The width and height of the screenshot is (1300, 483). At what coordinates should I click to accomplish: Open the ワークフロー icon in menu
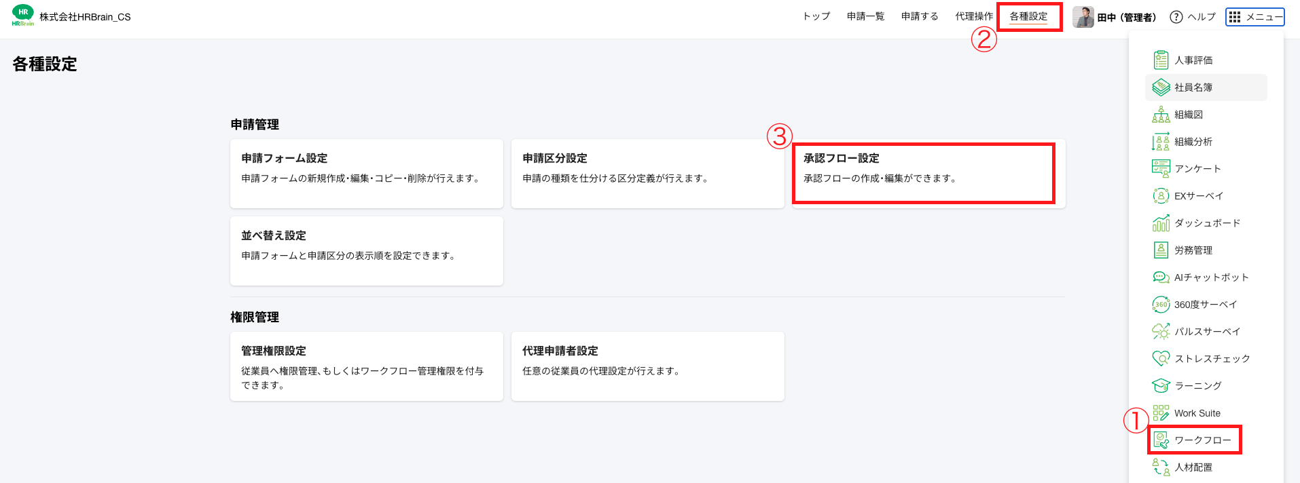(1161, 440)
